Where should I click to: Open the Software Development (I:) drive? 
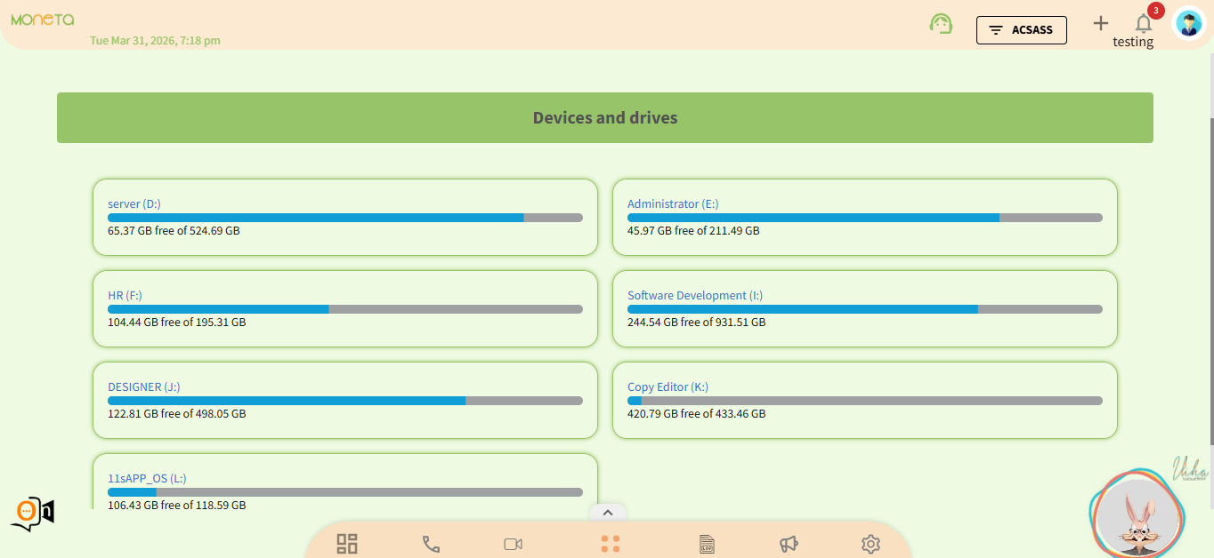[x=694, y=295]
